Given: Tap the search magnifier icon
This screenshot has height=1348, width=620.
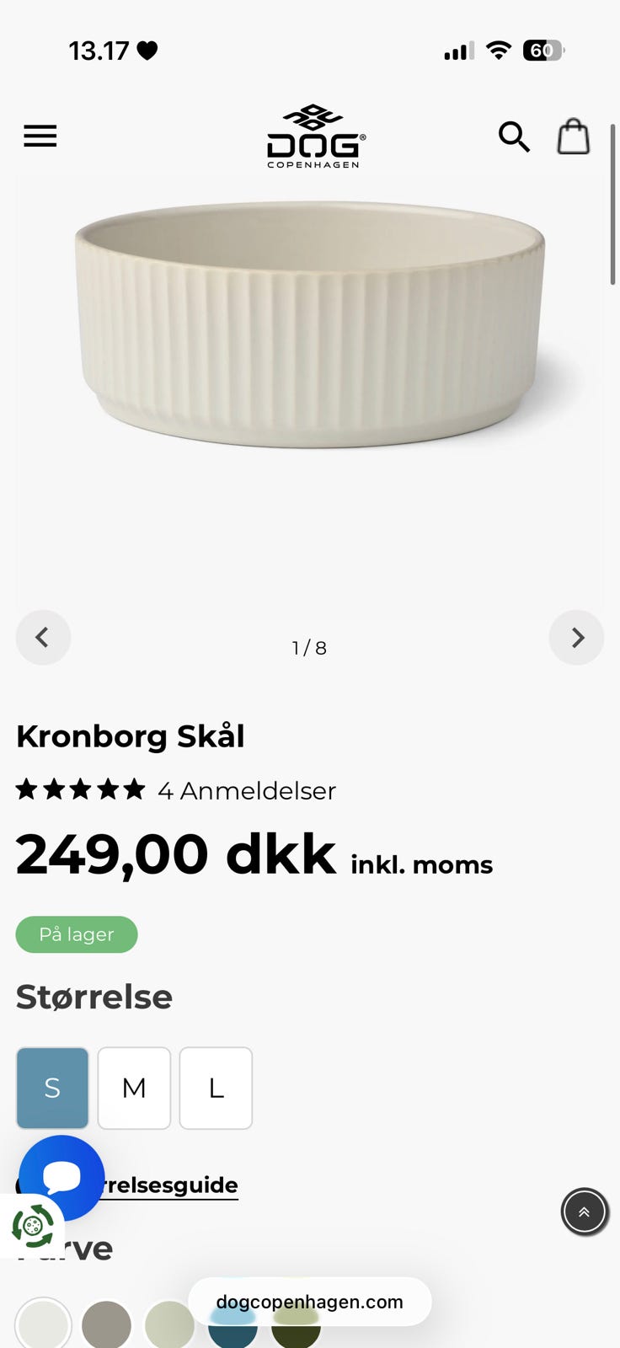Looking at the screenshot, I should [514, 136].
